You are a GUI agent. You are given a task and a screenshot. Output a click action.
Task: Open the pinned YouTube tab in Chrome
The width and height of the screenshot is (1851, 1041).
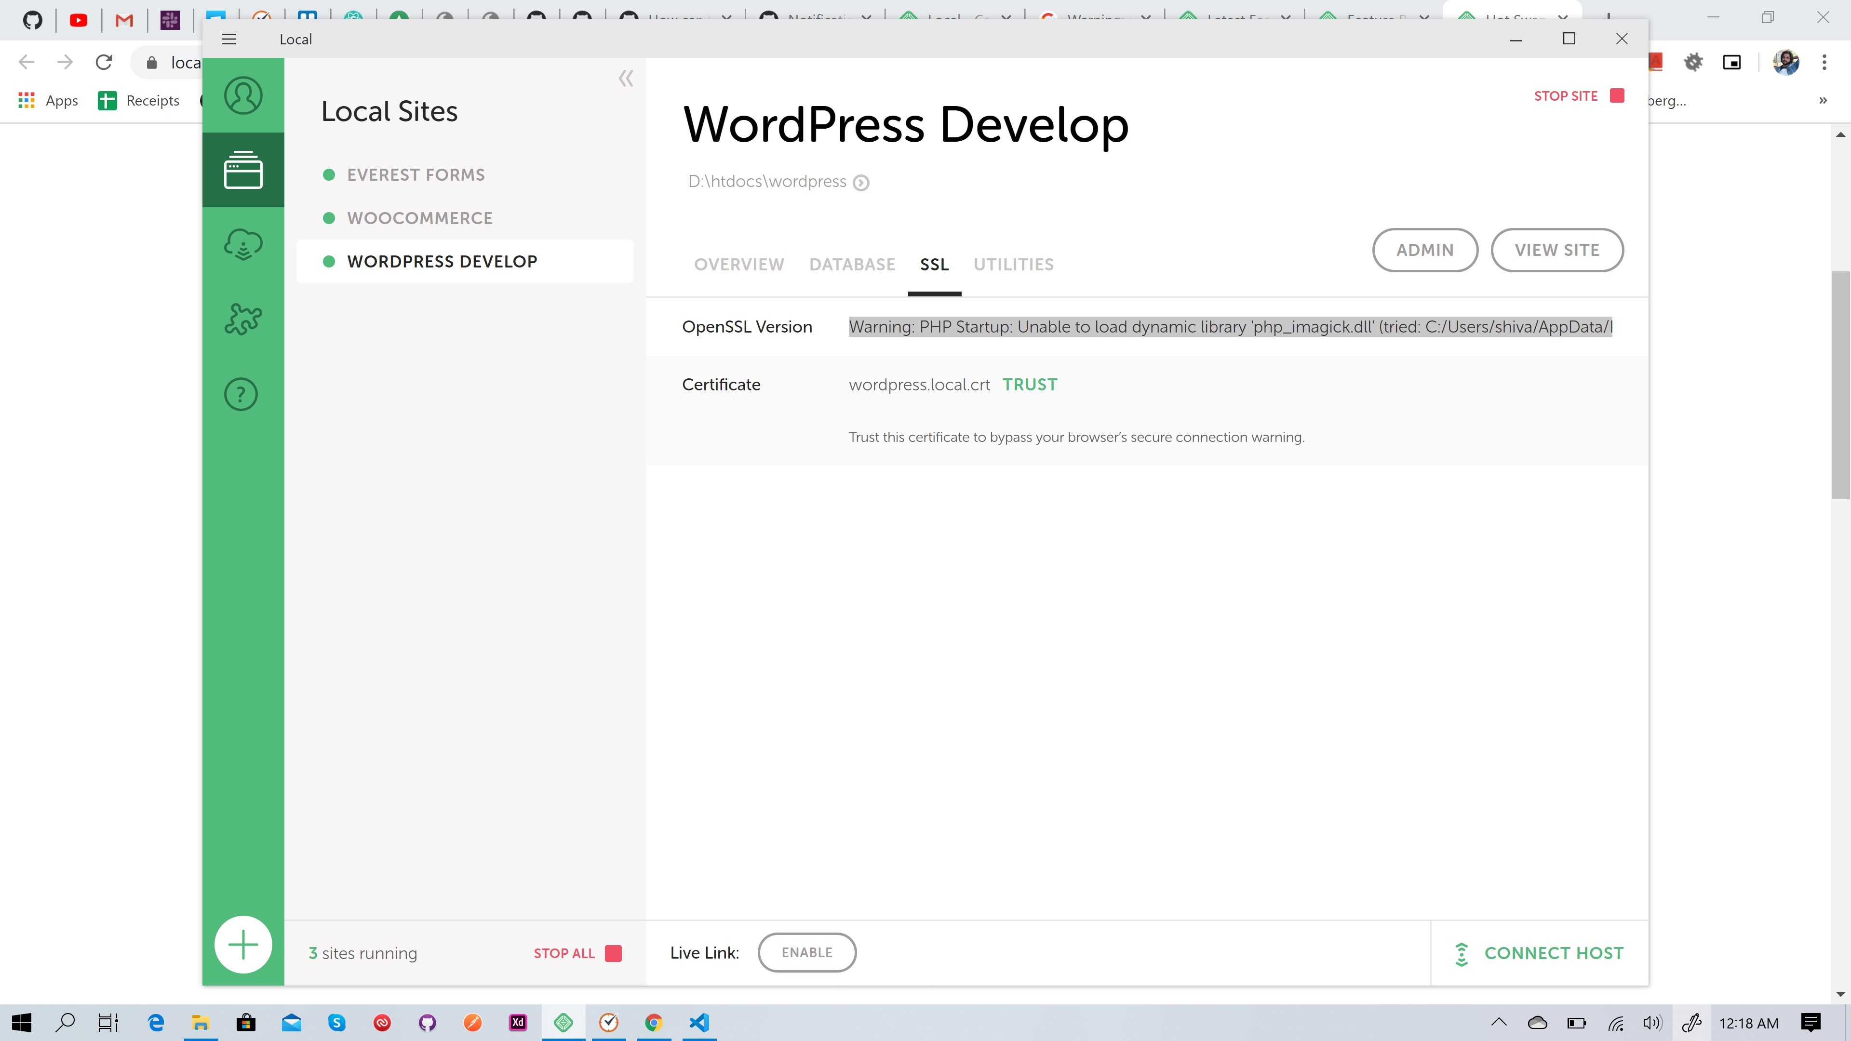pyautogui.click(x=78, y=19)
